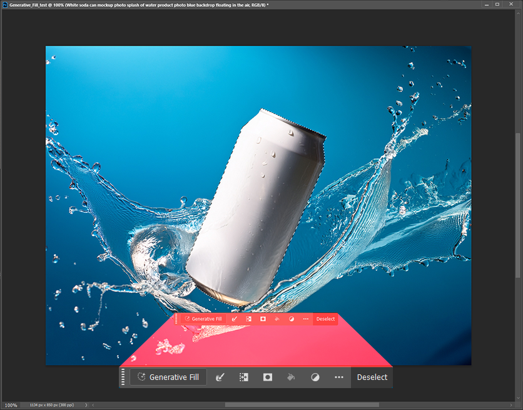Click drag handle grip of enlarged gray bar
Viewport: 523px width, 410px height.
(x=123, y=377)
